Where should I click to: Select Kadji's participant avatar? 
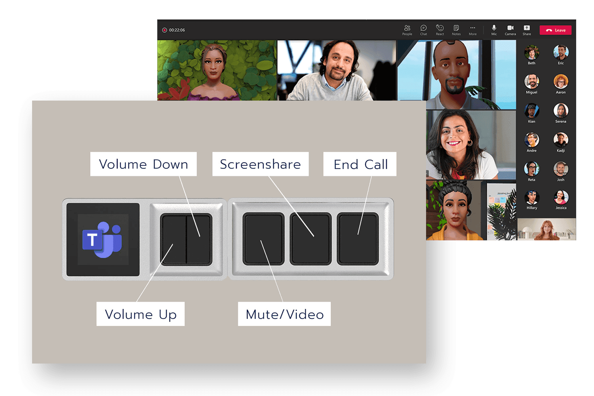(561, 140)
